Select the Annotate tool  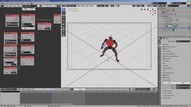(x=64, y=32)
